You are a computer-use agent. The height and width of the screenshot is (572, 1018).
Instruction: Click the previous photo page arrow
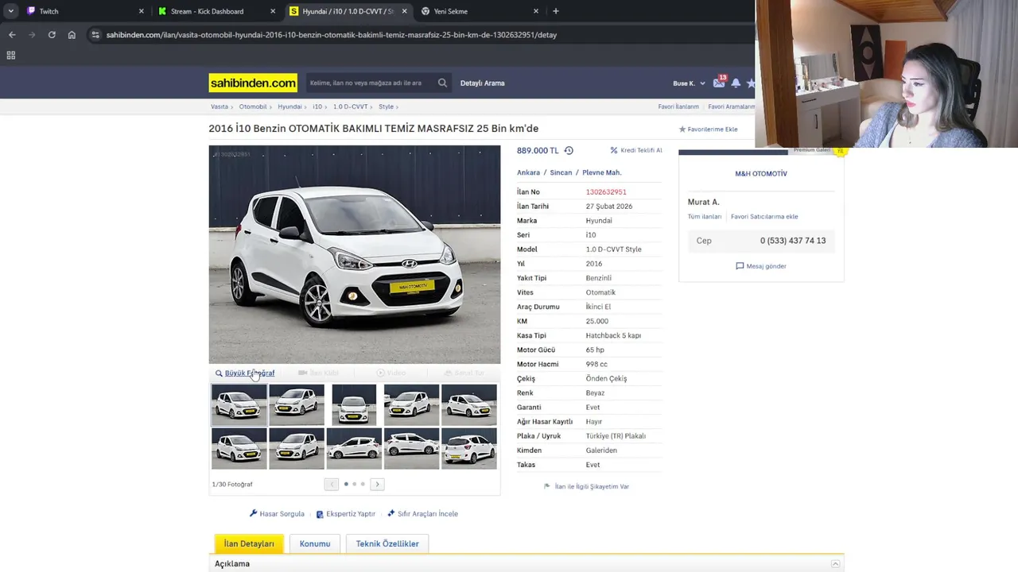[x=332, y=484]
